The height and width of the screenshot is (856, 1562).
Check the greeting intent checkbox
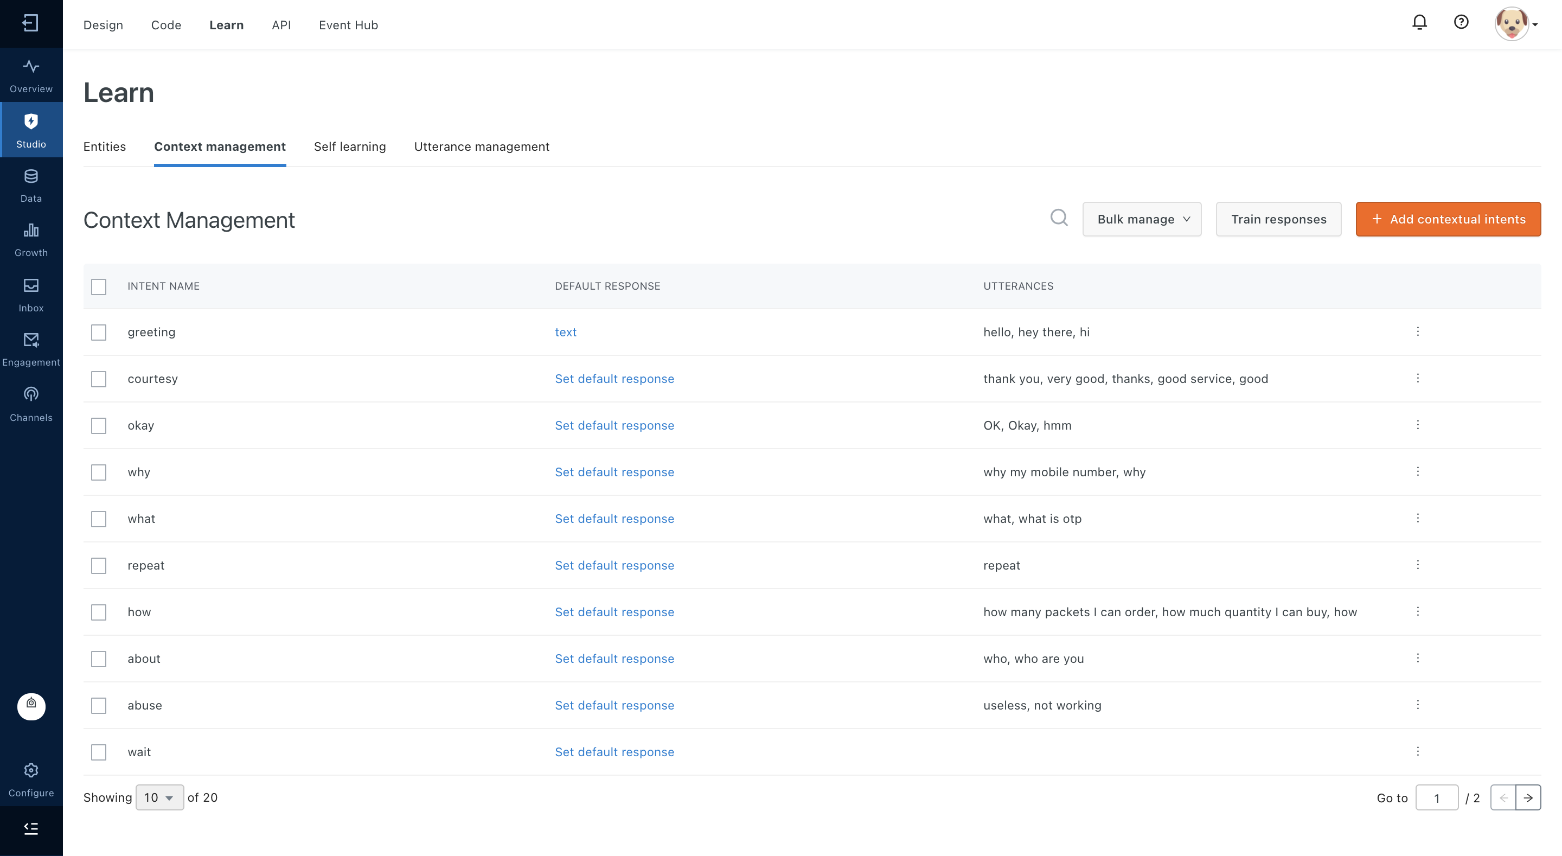click(x=99, y=333)
